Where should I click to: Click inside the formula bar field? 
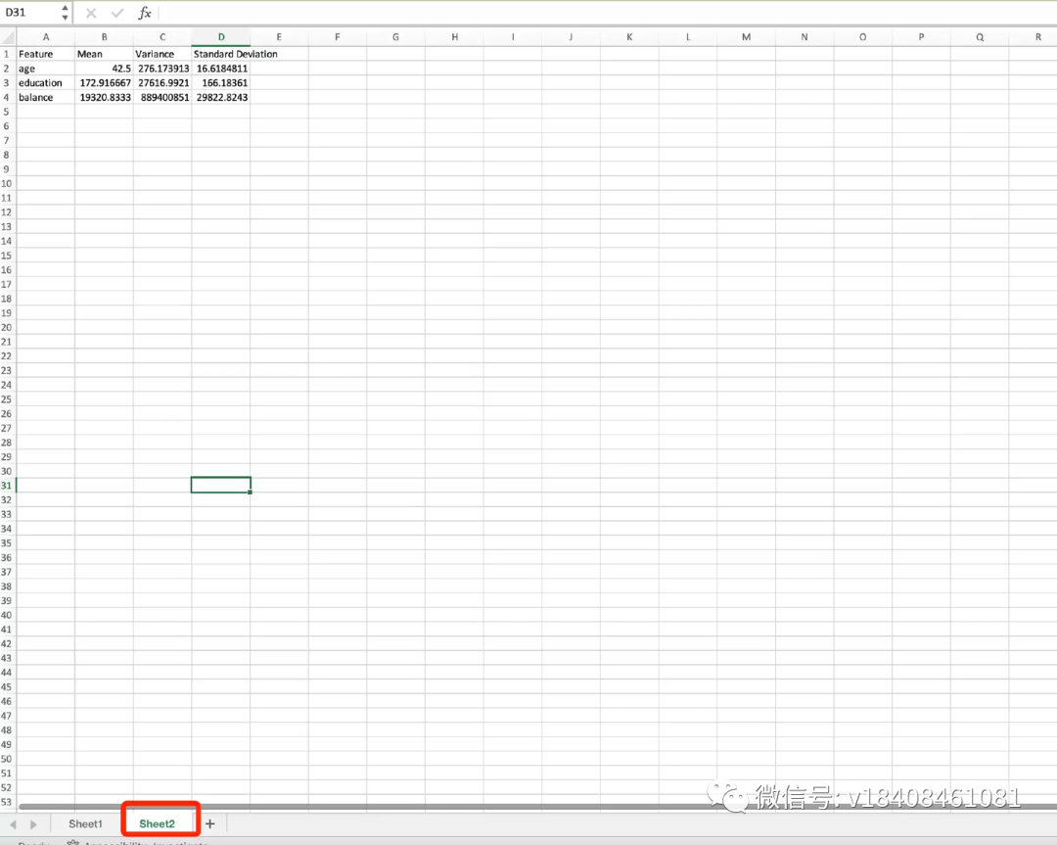point(587,13)
